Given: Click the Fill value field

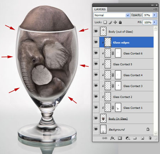Looking at the screenshot, I should [x=148, y=22].
